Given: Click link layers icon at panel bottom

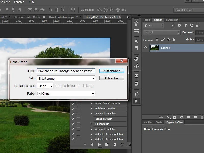Looking at the screenshot, I should tap(161, 117).
